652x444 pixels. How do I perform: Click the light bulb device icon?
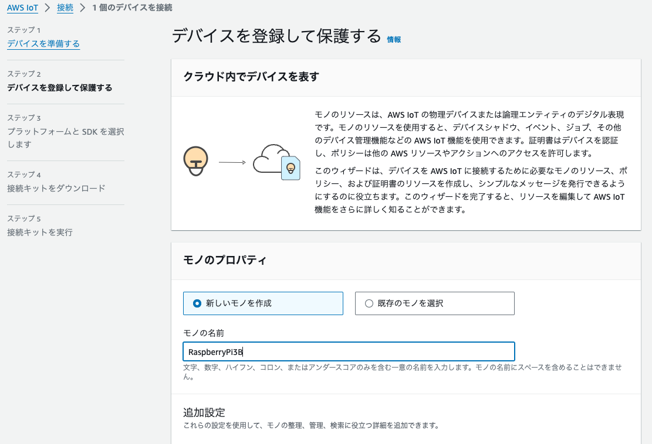(195, 162)
